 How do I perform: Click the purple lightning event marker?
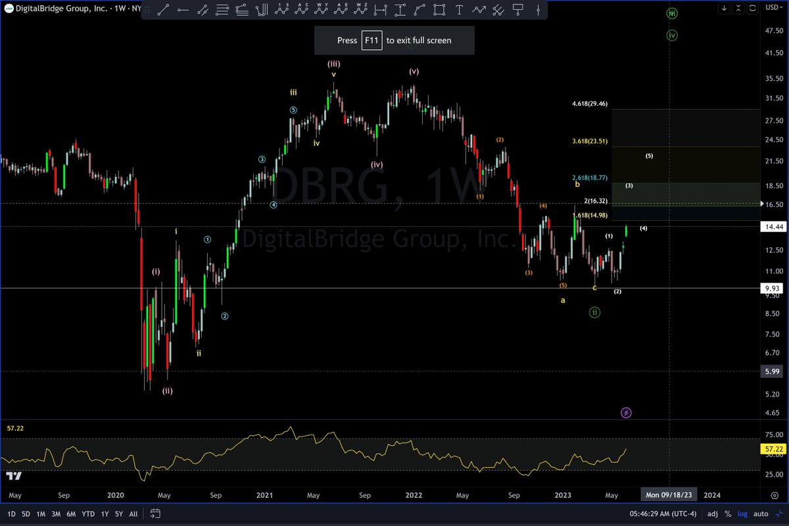coord(626,413)
